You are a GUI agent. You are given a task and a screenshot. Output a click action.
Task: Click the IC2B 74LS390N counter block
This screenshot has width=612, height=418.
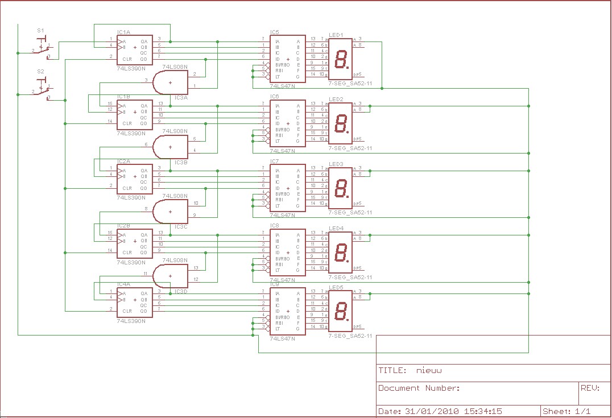(x=135, y=243)
